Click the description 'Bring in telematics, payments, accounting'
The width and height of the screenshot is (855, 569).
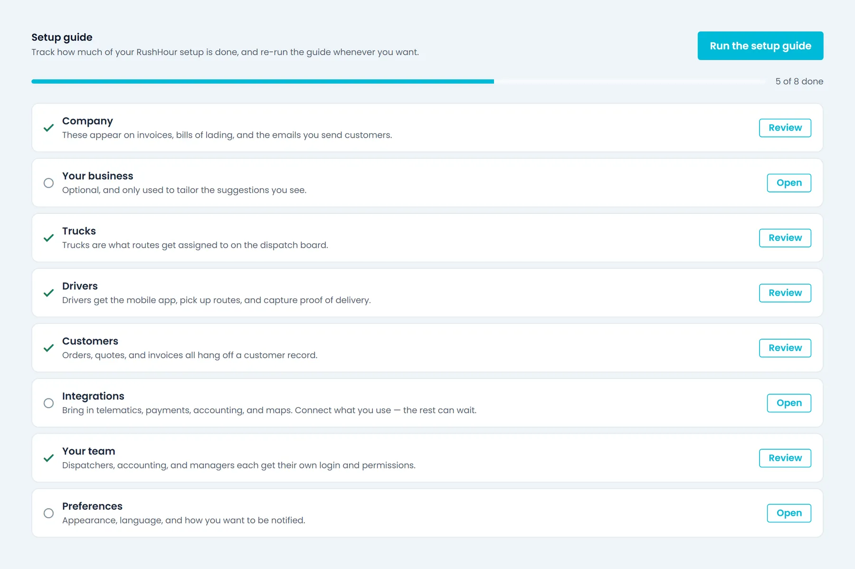pyautogui.click(x=269, y=410)
